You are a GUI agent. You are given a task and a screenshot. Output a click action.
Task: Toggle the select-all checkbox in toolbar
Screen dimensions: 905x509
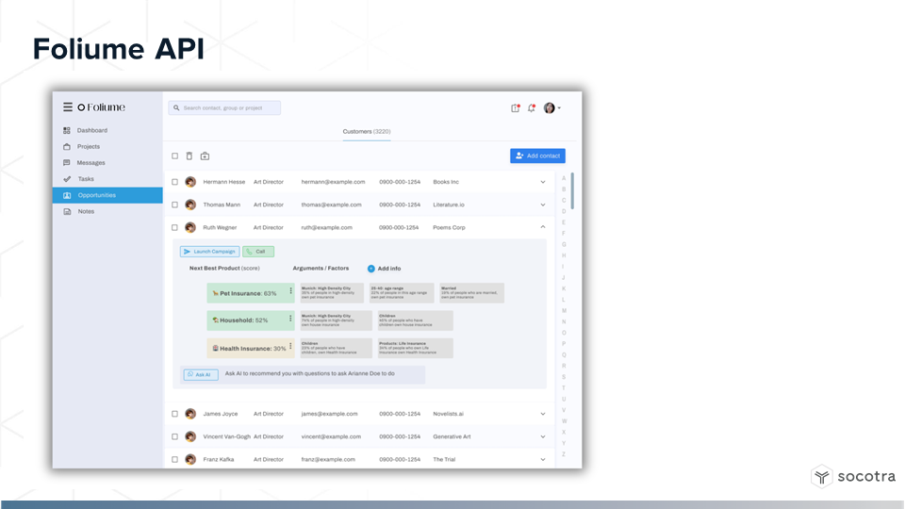(175, 156)
